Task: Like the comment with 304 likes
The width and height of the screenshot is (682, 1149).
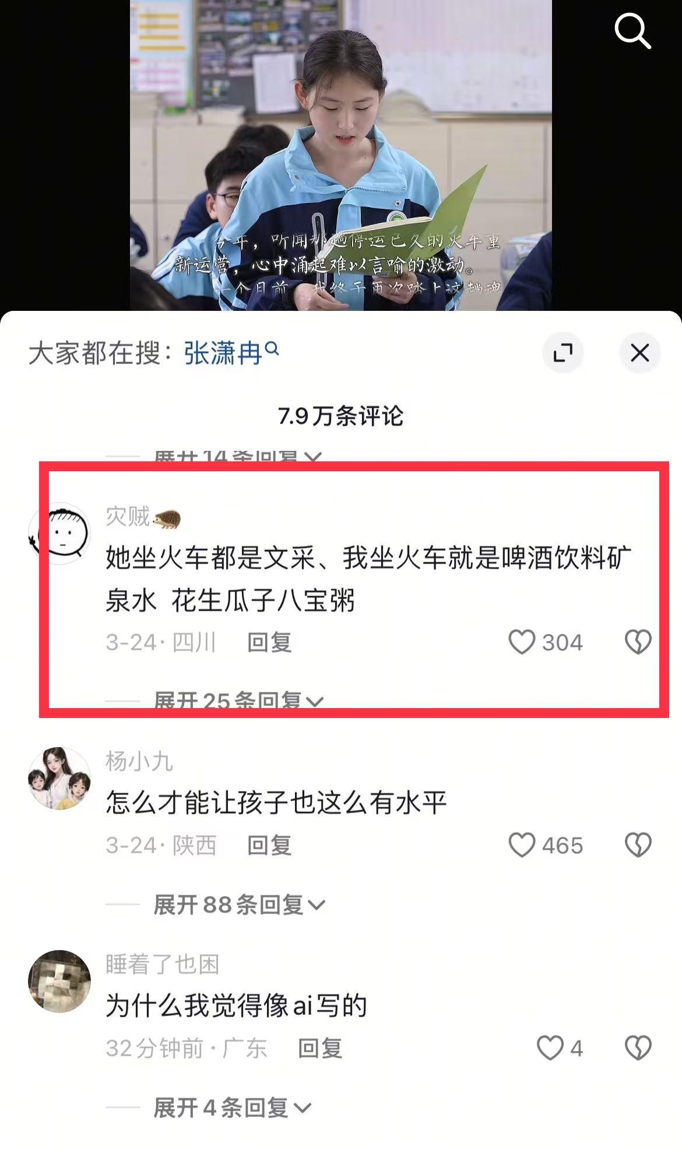Action: click(x=522, y=642)
